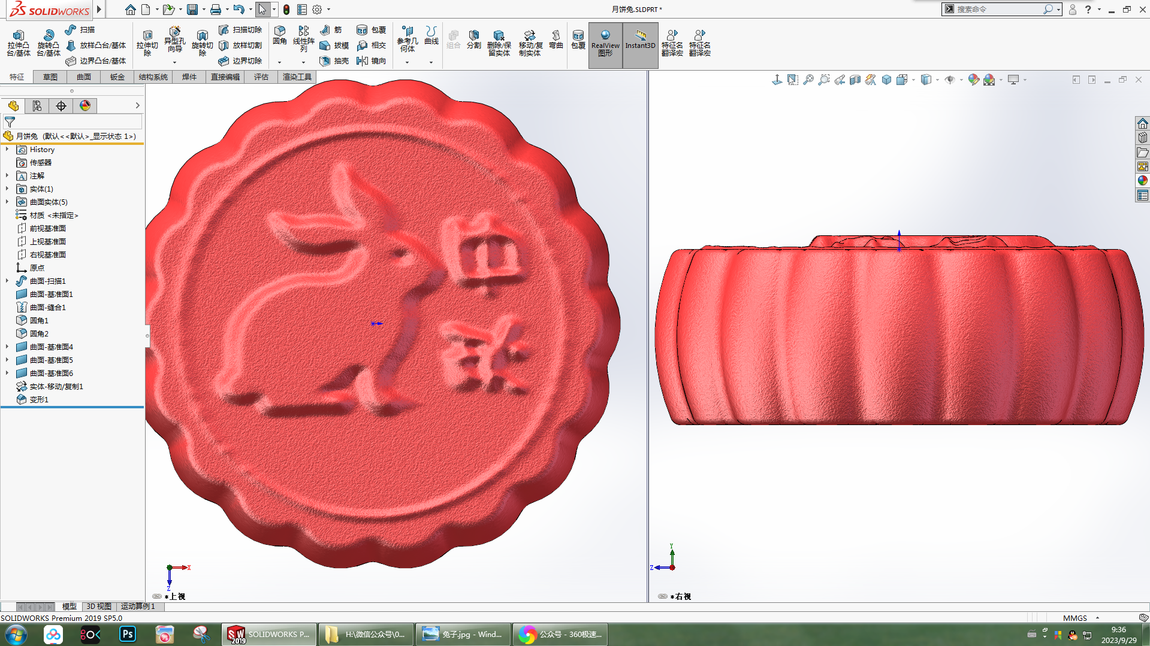Open 兔子.jpg Windows photo viewer taskbar item

(463, 634)
